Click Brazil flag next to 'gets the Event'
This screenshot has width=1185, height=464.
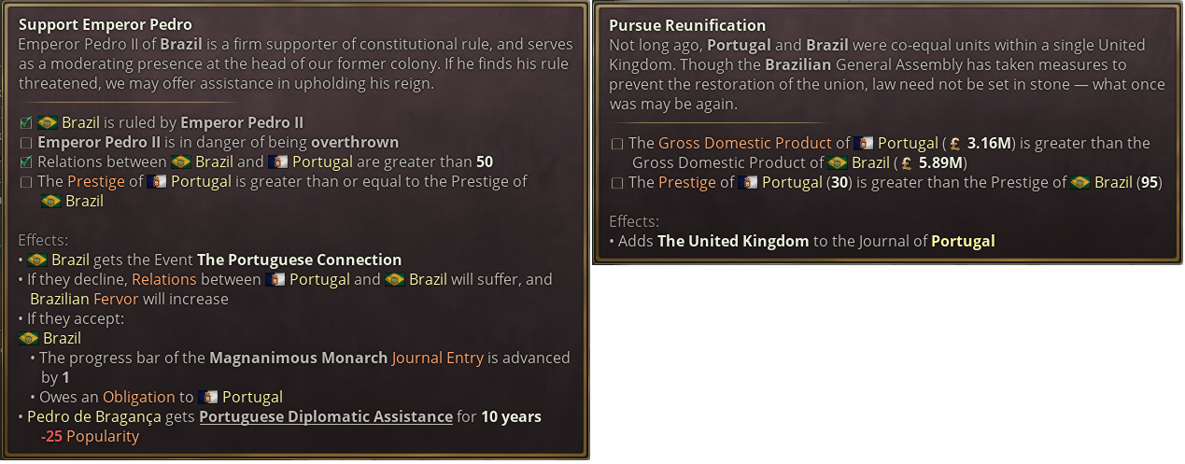click(x=37, y=260)
